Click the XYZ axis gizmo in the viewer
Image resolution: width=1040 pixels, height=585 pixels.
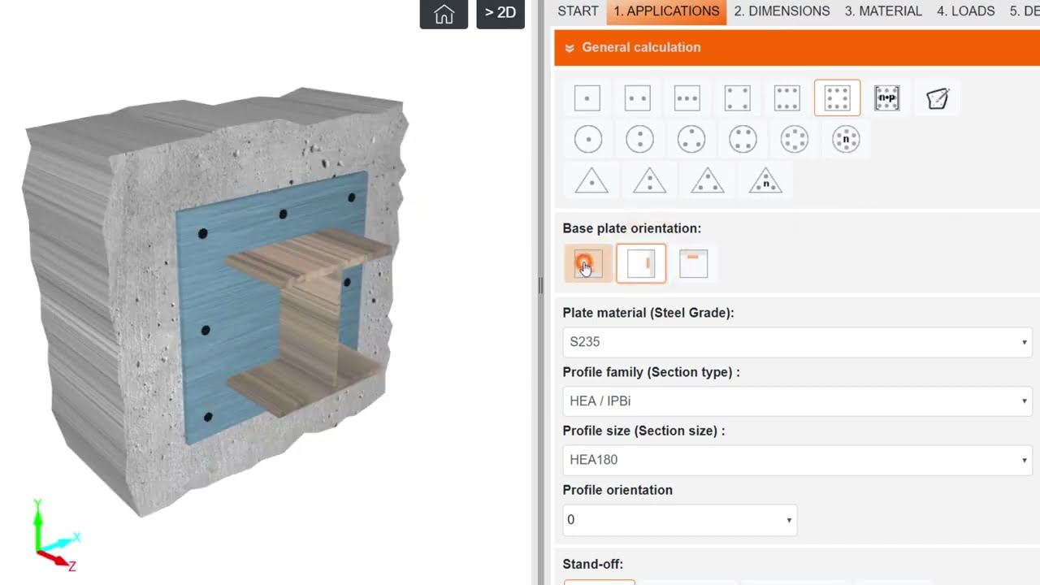[55, 535]
